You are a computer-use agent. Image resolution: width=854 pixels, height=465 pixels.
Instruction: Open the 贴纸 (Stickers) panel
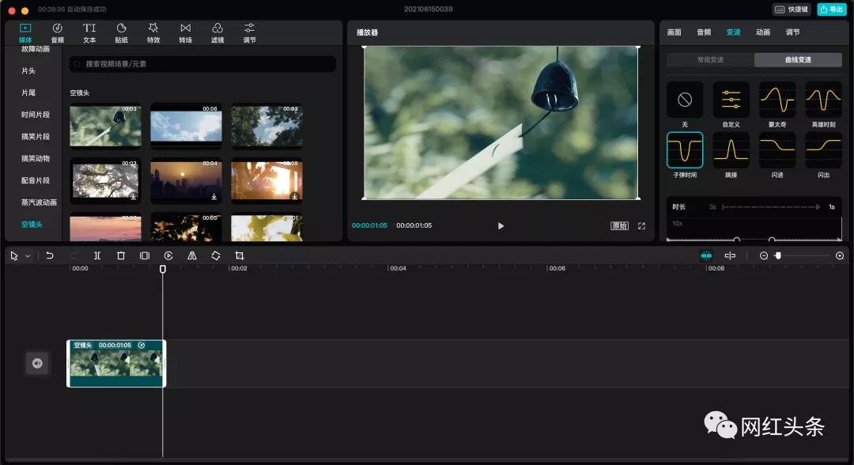(122, 32)
